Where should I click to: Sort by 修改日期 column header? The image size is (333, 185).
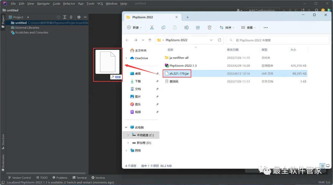[232, 50]
